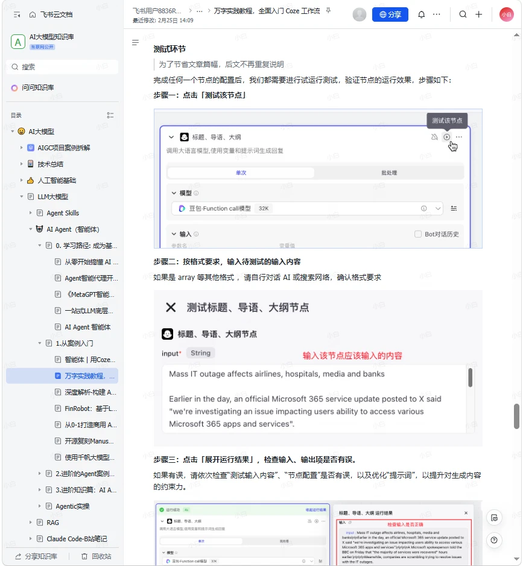
Task: Click the blue 分享 button
Action: [x=390, y=14]
